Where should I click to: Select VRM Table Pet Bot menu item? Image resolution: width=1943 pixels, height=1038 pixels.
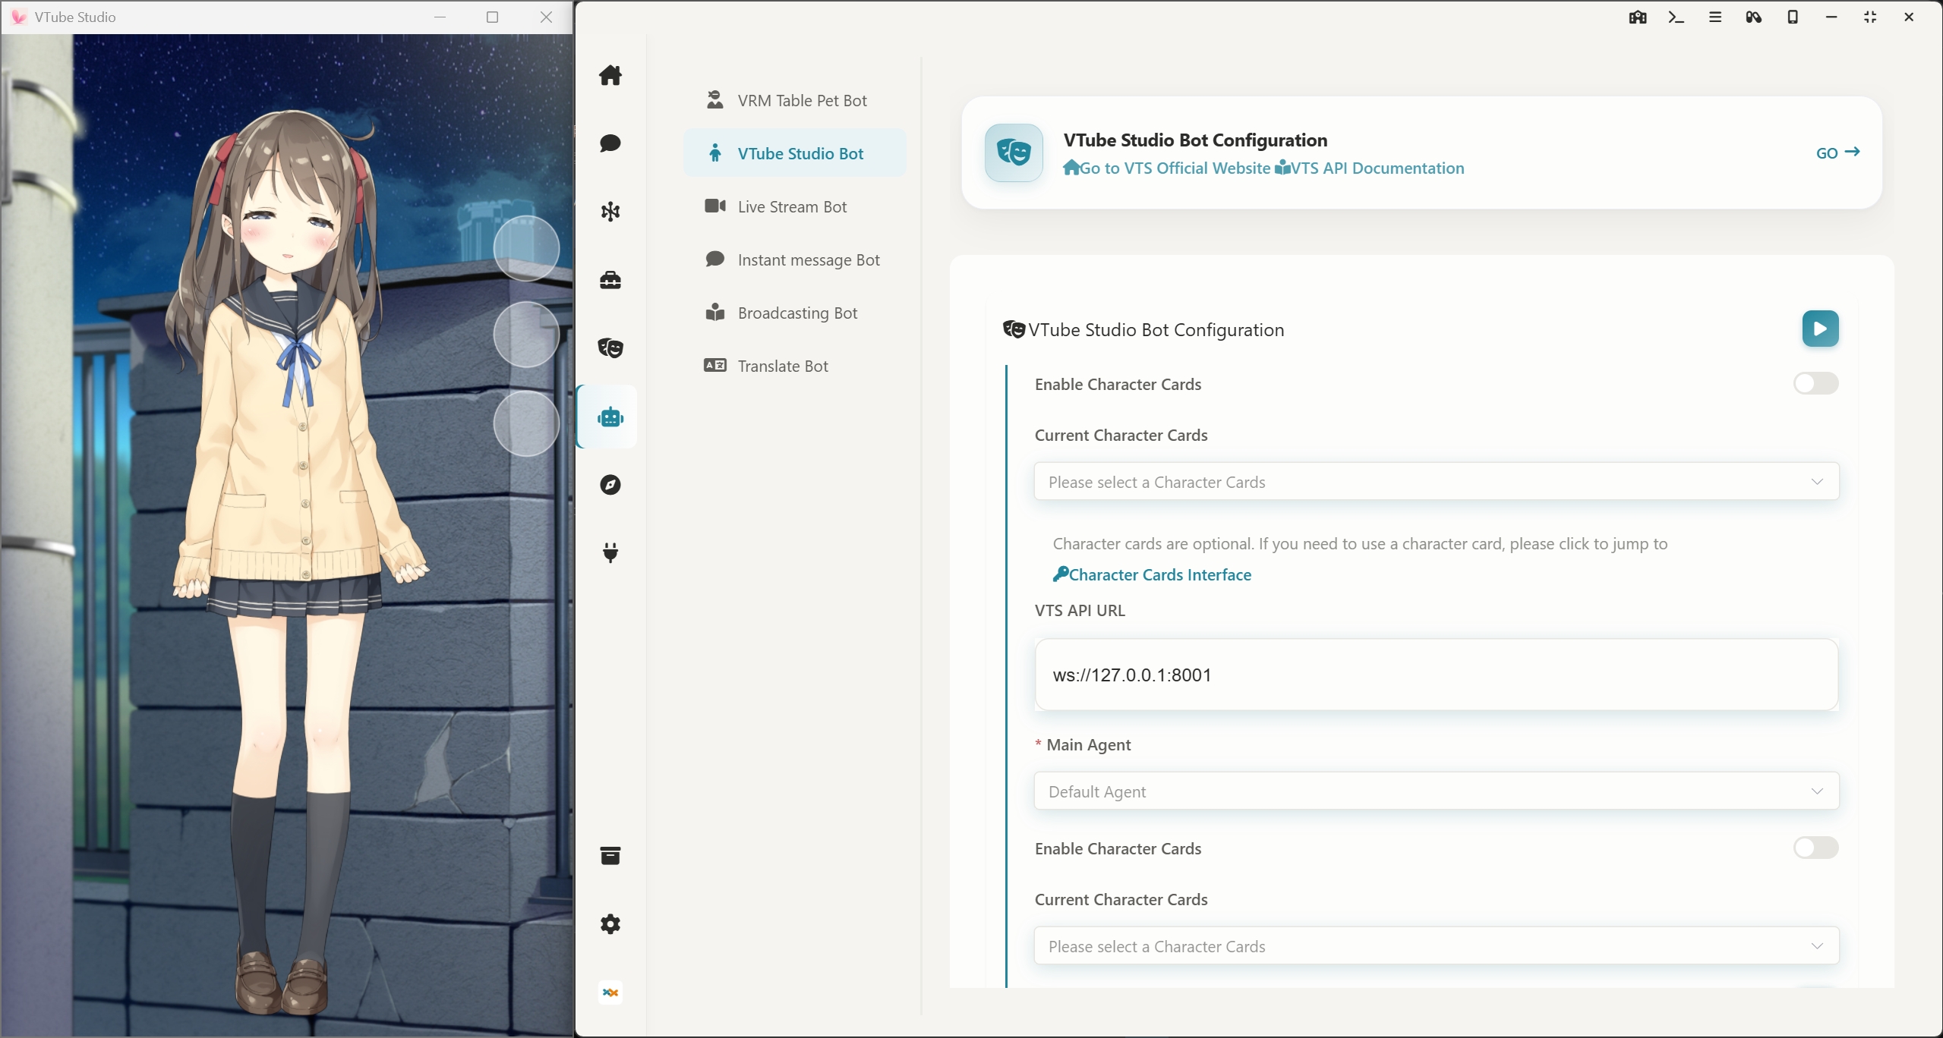pos(795,100)
